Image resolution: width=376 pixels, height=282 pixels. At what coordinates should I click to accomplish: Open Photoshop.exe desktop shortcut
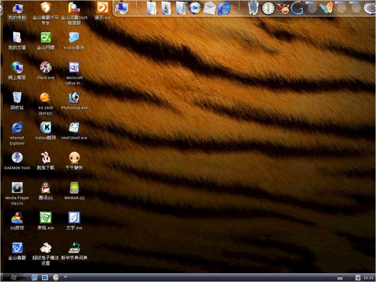coord(74,98)
